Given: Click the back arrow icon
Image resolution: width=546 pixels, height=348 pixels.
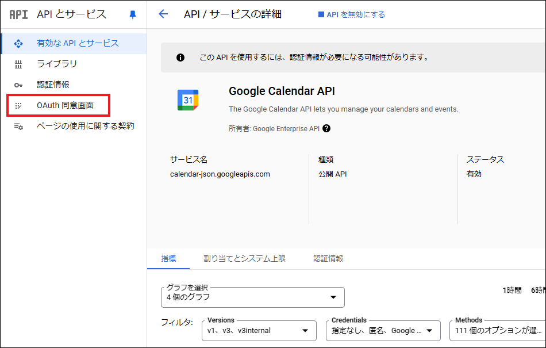Looking at the screenshot, I should [163, 14].
